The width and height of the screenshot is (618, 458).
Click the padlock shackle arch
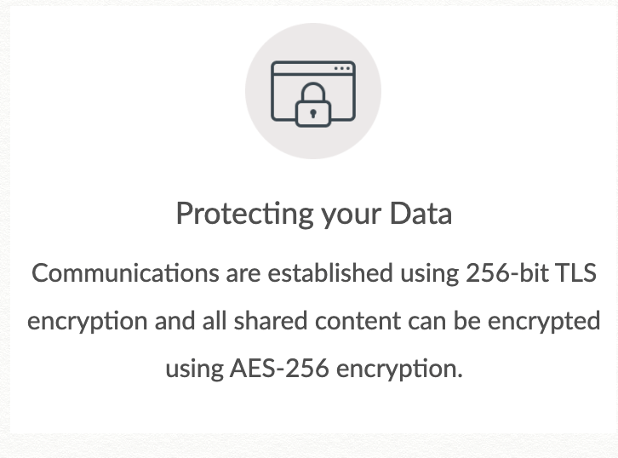pos(313,89)
